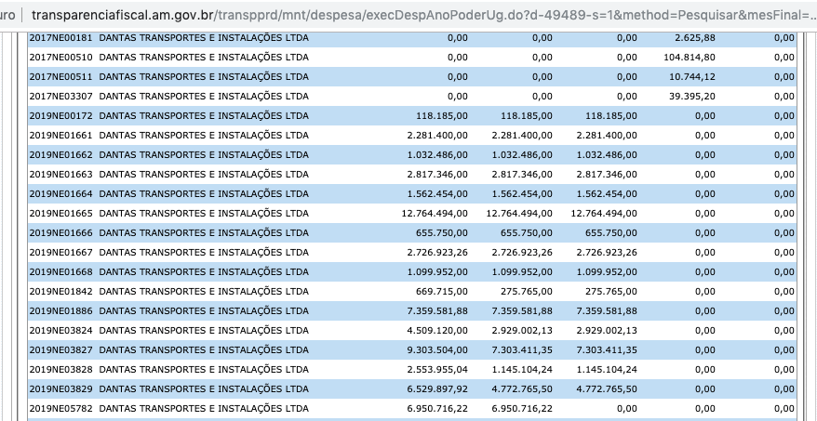
Task: Click first 2.929.002,13 value in row 2019NE03824
Action: pyautogui.click(x=522, y=331)
